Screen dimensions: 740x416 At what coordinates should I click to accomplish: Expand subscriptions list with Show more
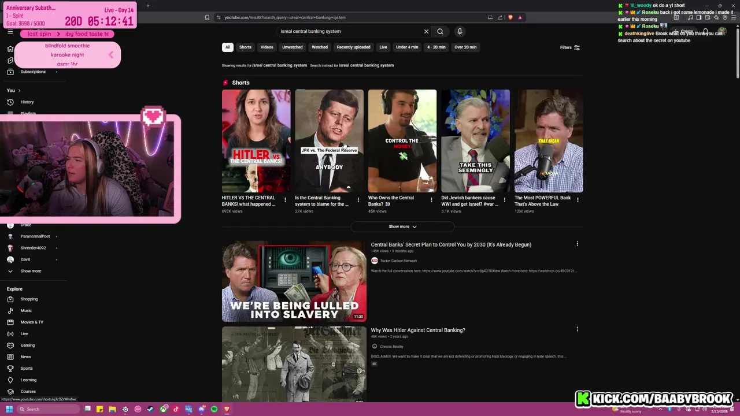(x=31, y=271)
